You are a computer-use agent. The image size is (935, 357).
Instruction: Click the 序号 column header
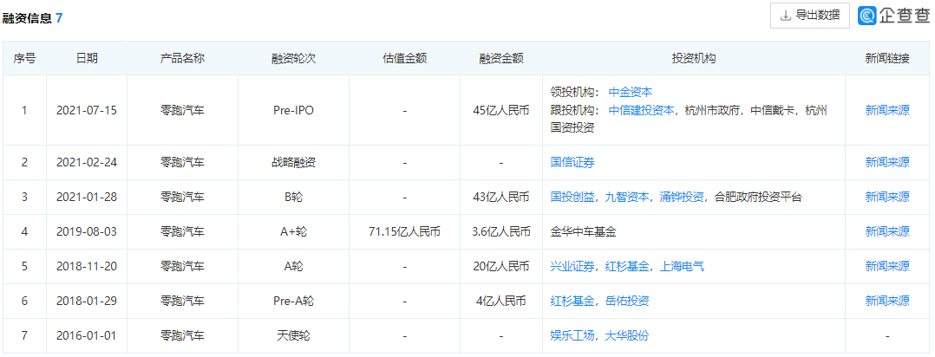[x=24, y=58]
